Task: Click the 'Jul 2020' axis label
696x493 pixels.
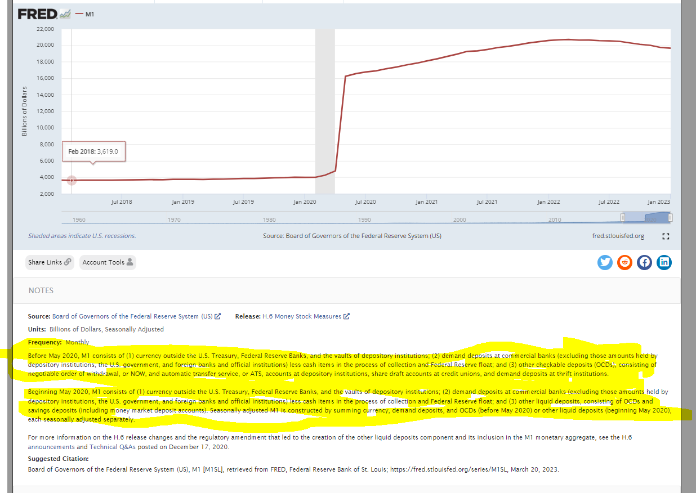Action: [365, 201]
